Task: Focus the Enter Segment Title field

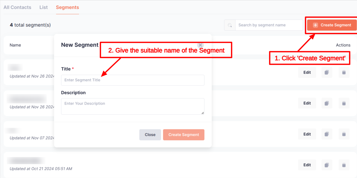Action: (132, 80)
